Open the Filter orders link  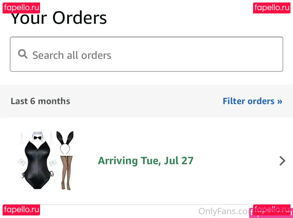point(252,101)
